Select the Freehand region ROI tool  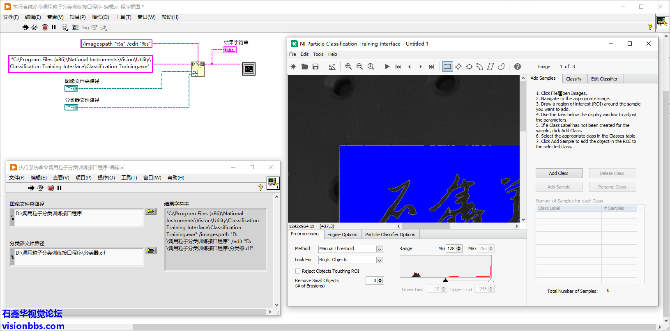coord(501,67)
